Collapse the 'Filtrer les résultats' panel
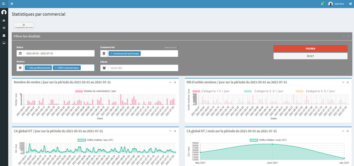Viewport: 354px width, 166px height. 344,36
